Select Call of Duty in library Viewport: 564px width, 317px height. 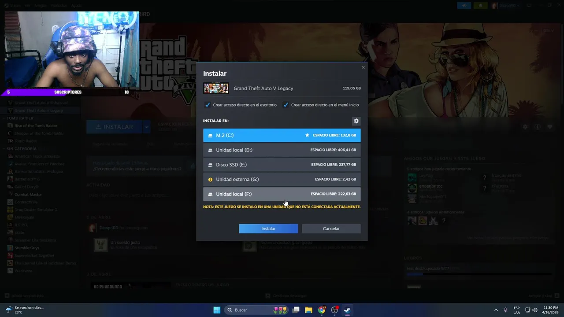[27, 187]
